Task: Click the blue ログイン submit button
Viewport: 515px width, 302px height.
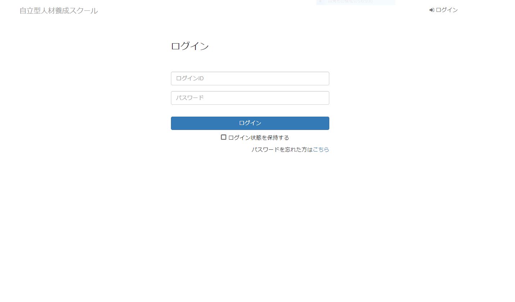Action: point(250,123)
